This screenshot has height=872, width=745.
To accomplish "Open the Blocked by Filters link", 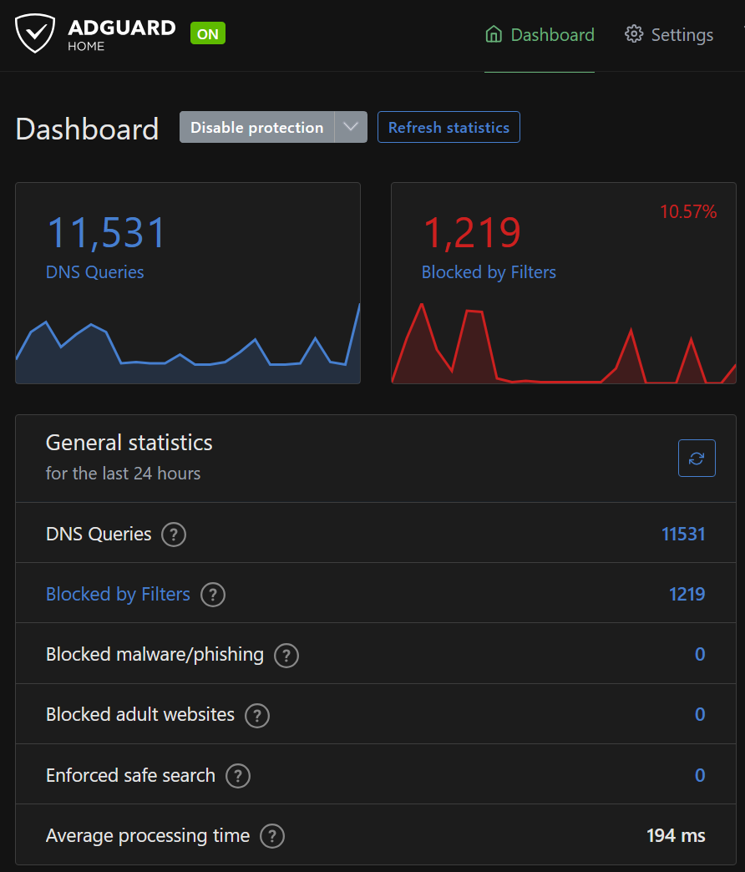I will tap(117, 594).
